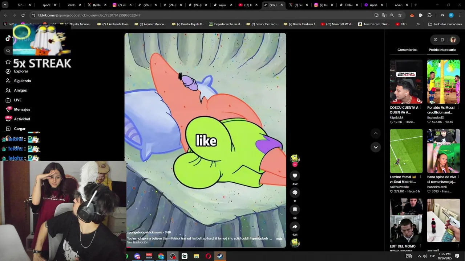Click TikTok get app phone icon in header
465x261 pixels.
pyautogui.click(x=442, y=40)
